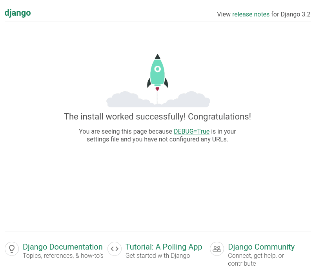Click 'Get started with Django' text

[x=158, y=256]
